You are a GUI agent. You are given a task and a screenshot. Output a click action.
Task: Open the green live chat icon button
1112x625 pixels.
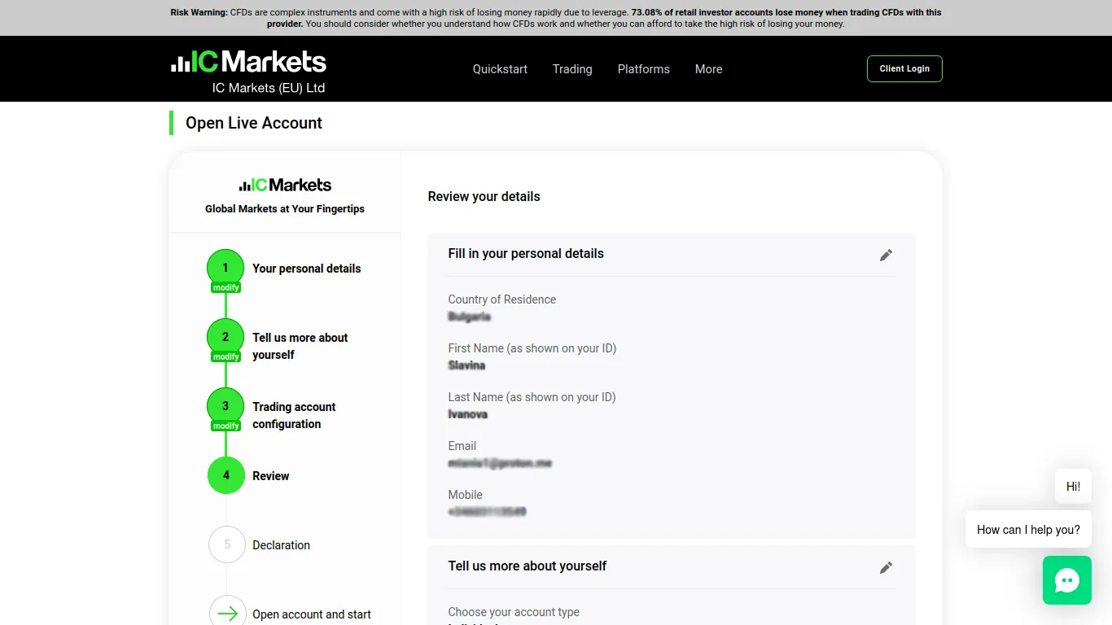pyautogui.click(x=1067, y=580)
